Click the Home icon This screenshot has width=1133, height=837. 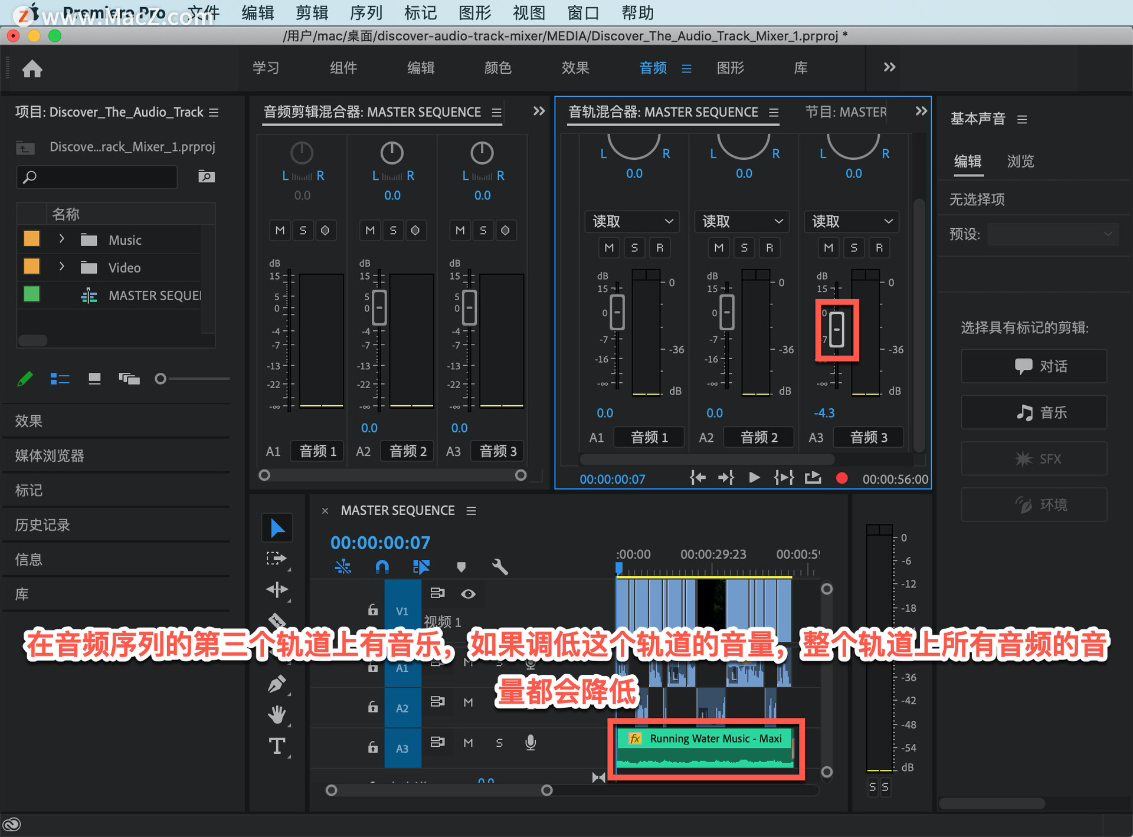click(32, 68)
